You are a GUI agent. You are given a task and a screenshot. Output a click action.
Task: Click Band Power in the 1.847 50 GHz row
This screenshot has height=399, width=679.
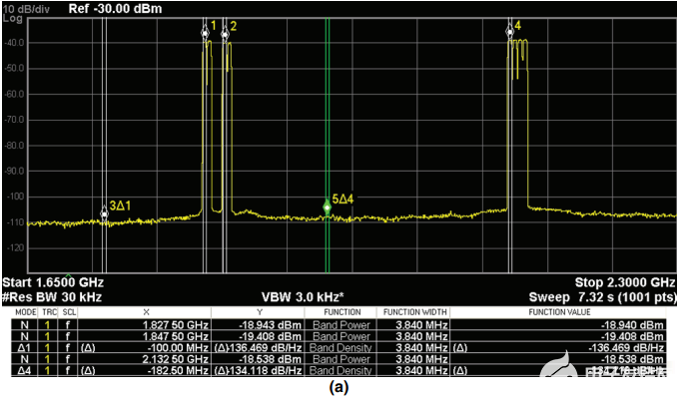coord(341,336)
